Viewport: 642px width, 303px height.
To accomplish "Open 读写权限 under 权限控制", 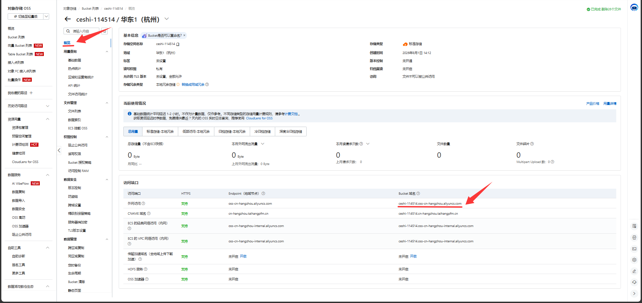I will pyautogui.click(x=75, y=154).
